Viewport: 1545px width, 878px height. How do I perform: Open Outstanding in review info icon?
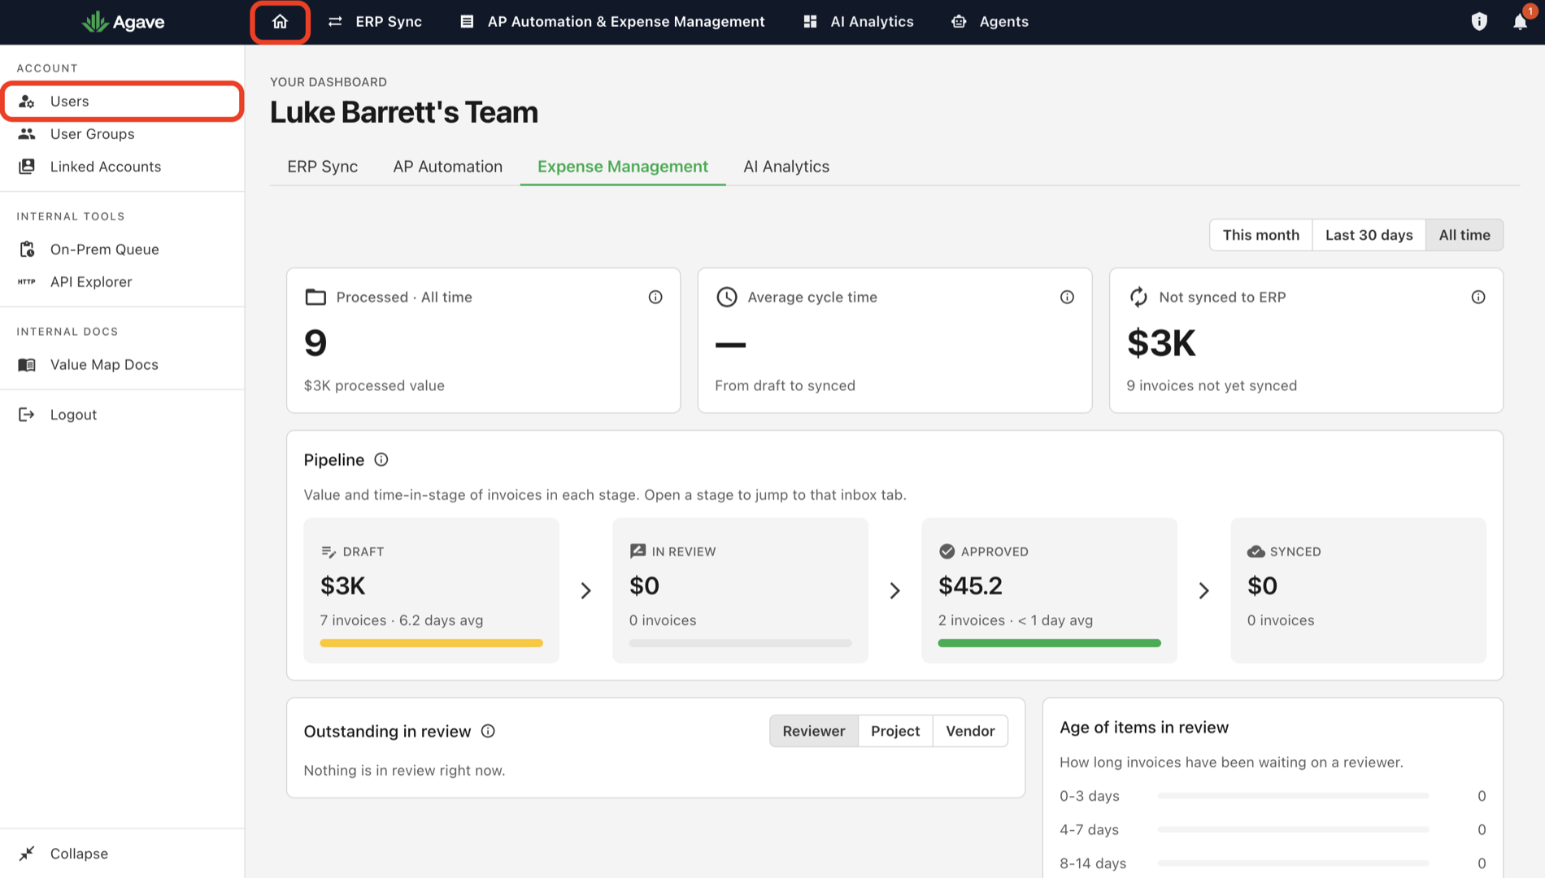pyautogui.click(x=488, y=731)
